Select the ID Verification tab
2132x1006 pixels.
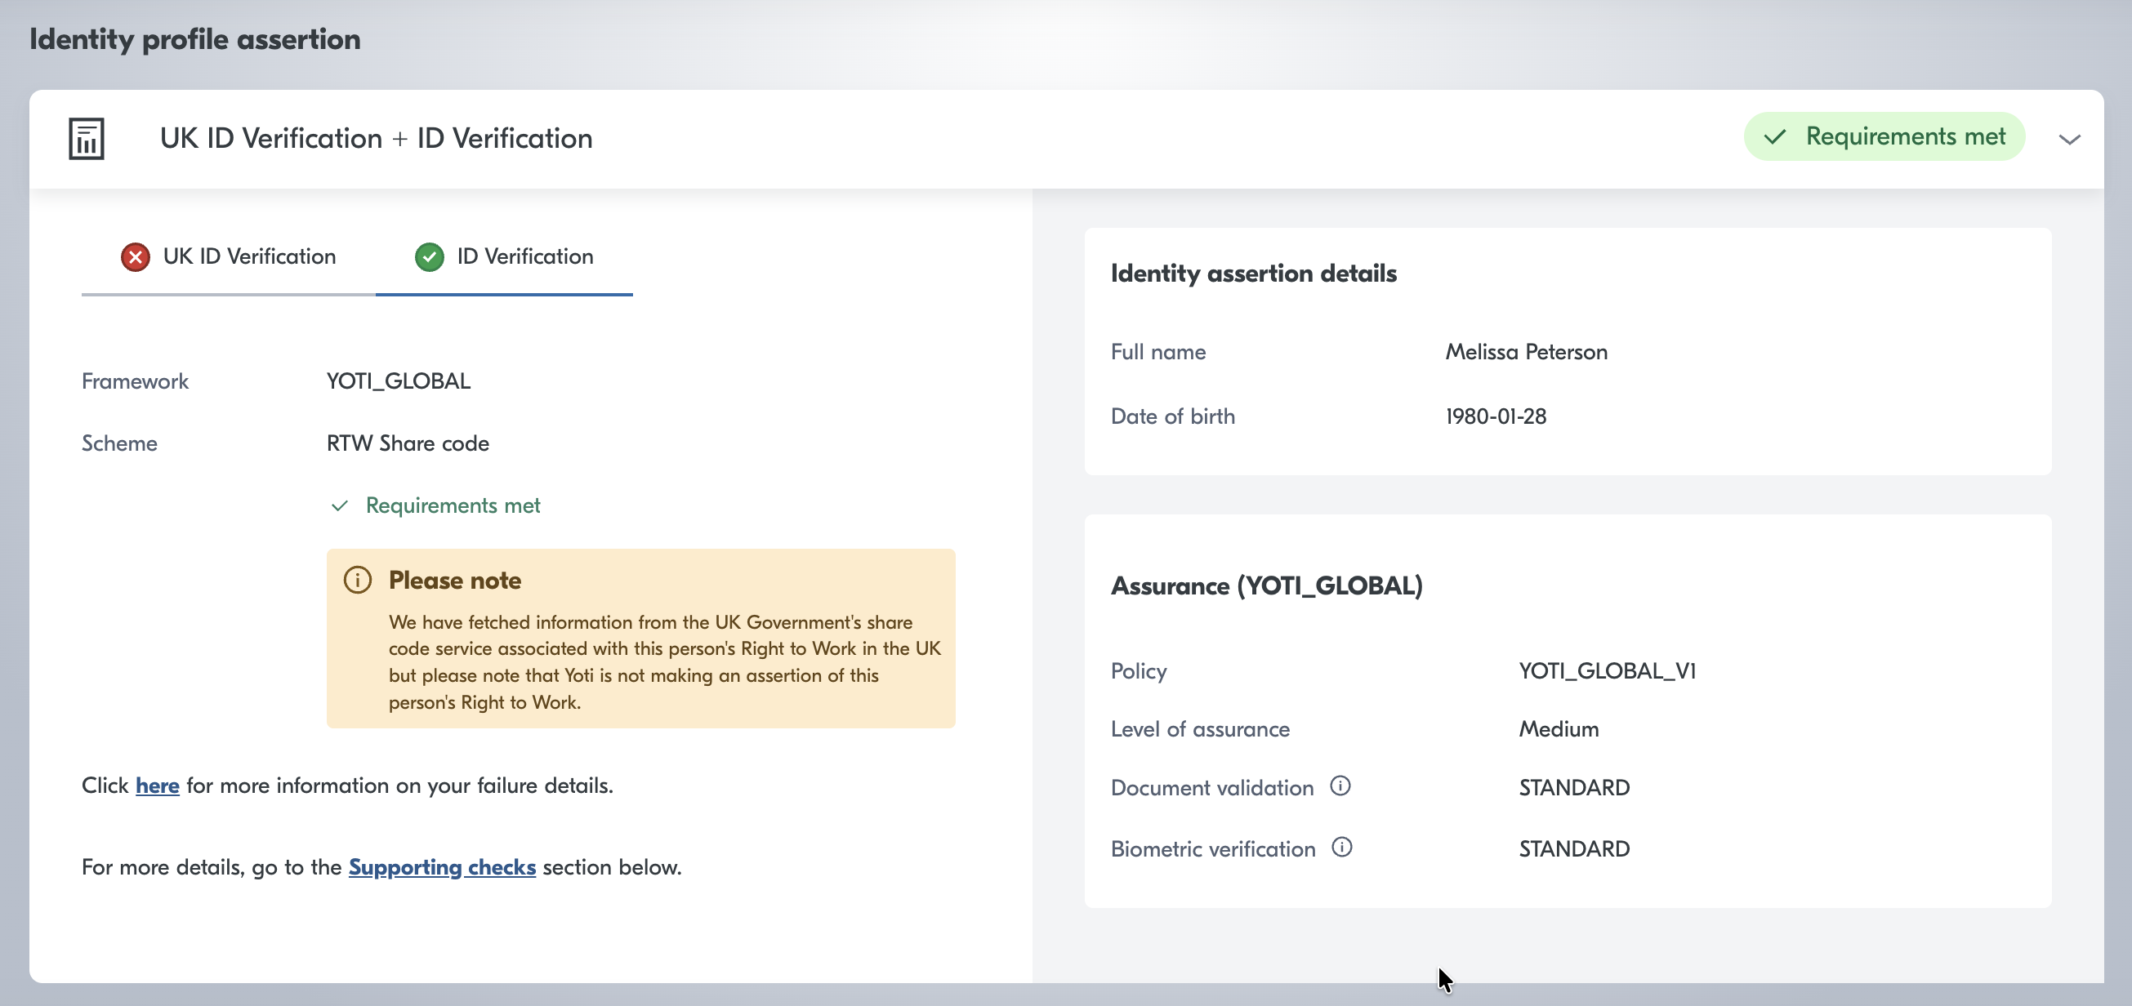[x=524, y=257]
